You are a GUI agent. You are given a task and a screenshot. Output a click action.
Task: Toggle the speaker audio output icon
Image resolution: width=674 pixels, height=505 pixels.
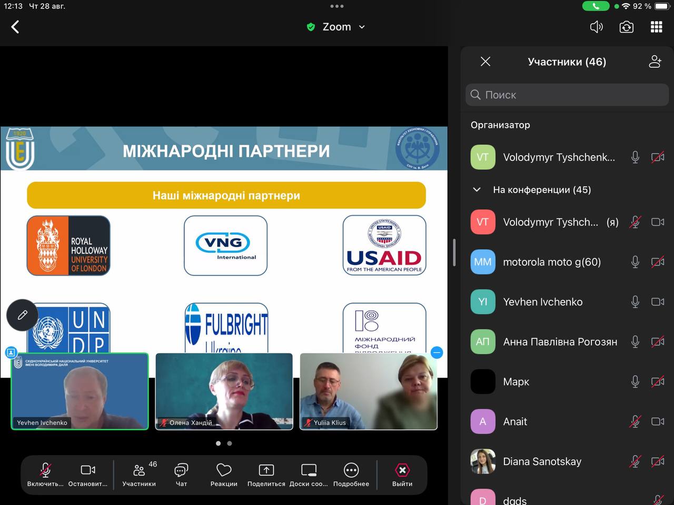(x=596, y=27)
